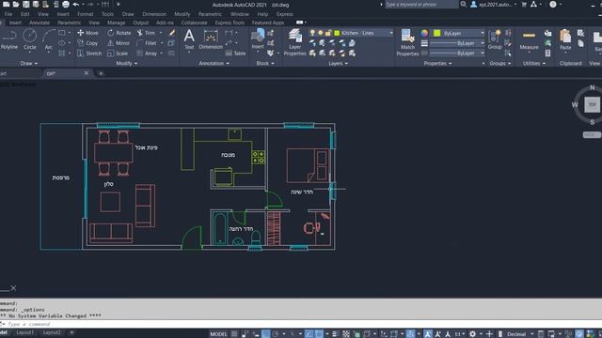The height and width of the screenshot is (338, 602).
Task: Open the Insert block tool
Action: coord(258,39)
